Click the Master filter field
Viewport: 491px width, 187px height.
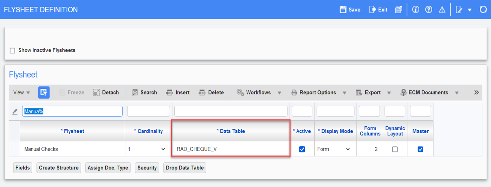420,111
